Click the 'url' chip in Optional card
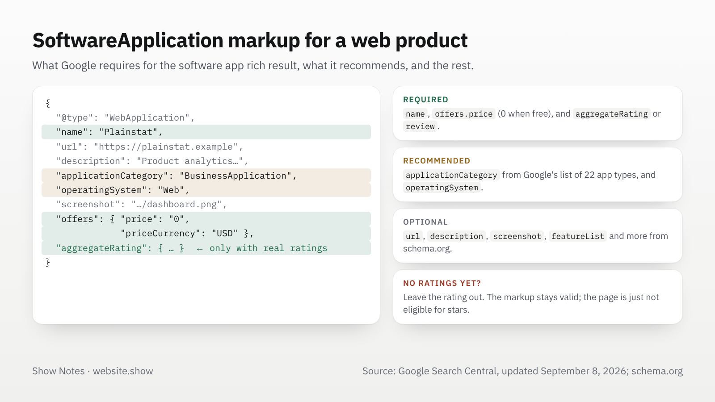Image resolution: width=715 pixels, height=402 pixels. 413,236
